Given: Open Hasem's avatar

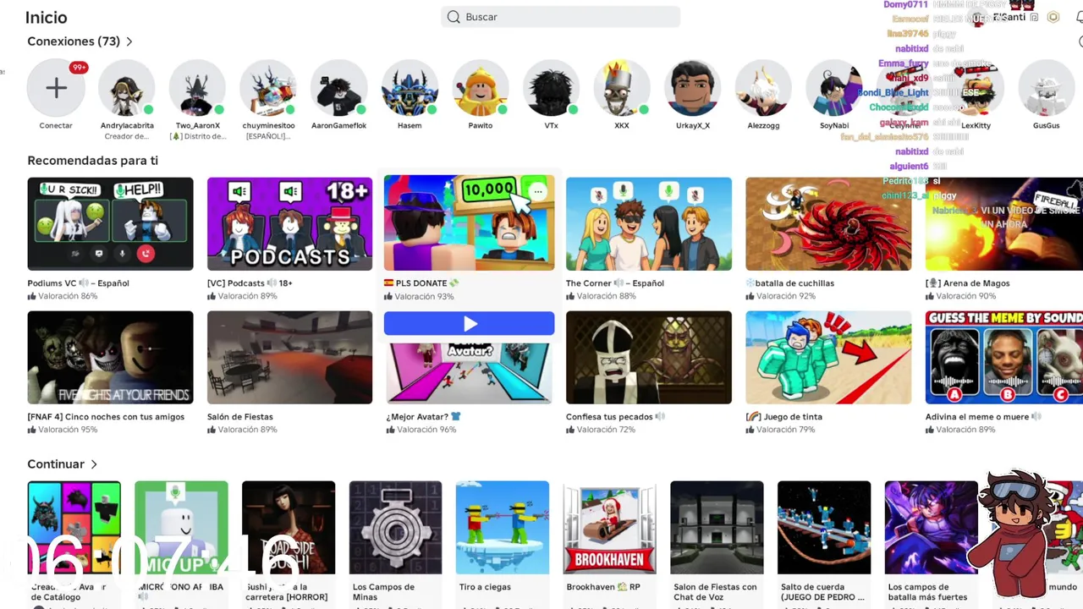Looking at the screenshot, I should (410, 87).
